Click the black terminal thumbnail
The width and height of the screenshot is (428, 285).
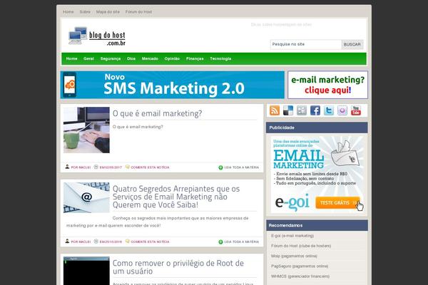(x=86, y=271)
